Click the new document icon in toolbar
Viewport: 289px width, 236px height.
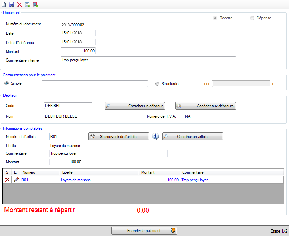(4, 4)
